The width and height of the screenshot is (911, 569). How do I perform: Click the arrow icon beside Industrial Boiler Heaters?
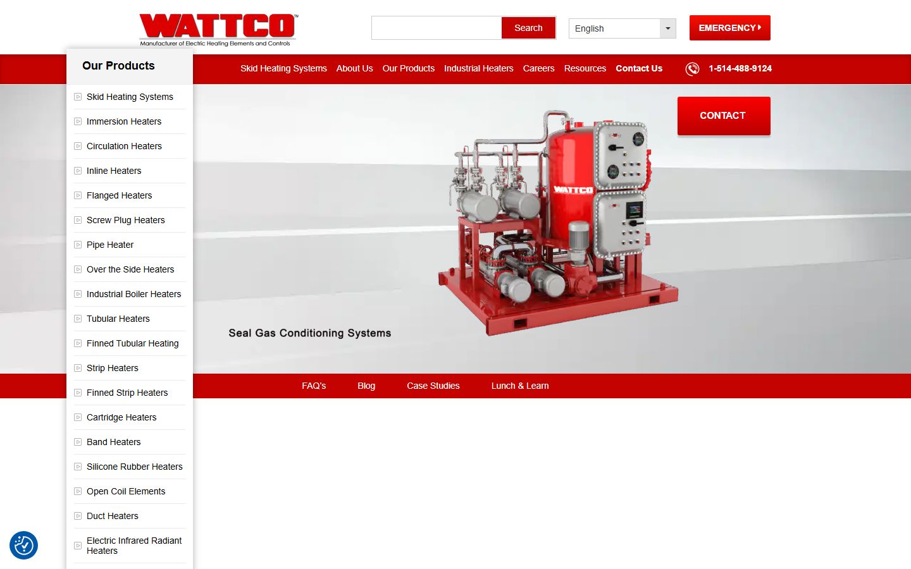78,294
